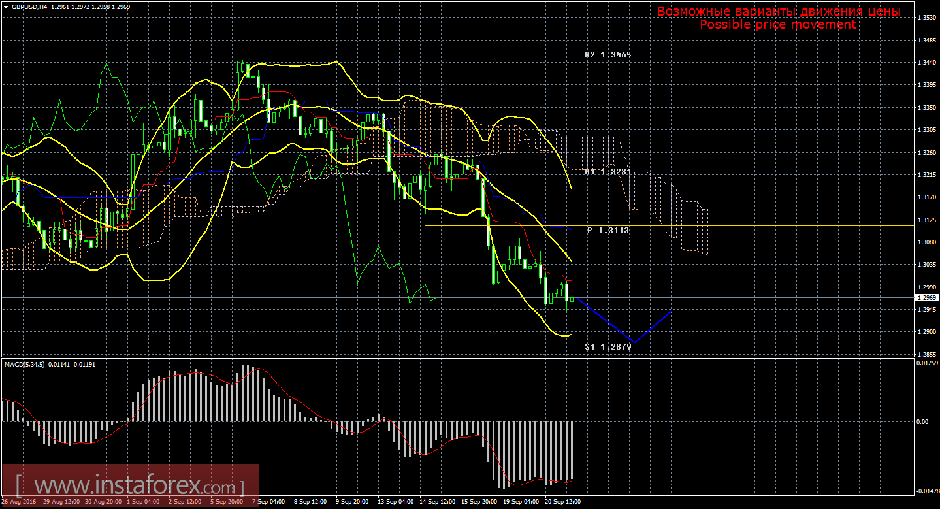
Task: Click the 20 Sep 12:00 time label
Action: tap(563, 502)
